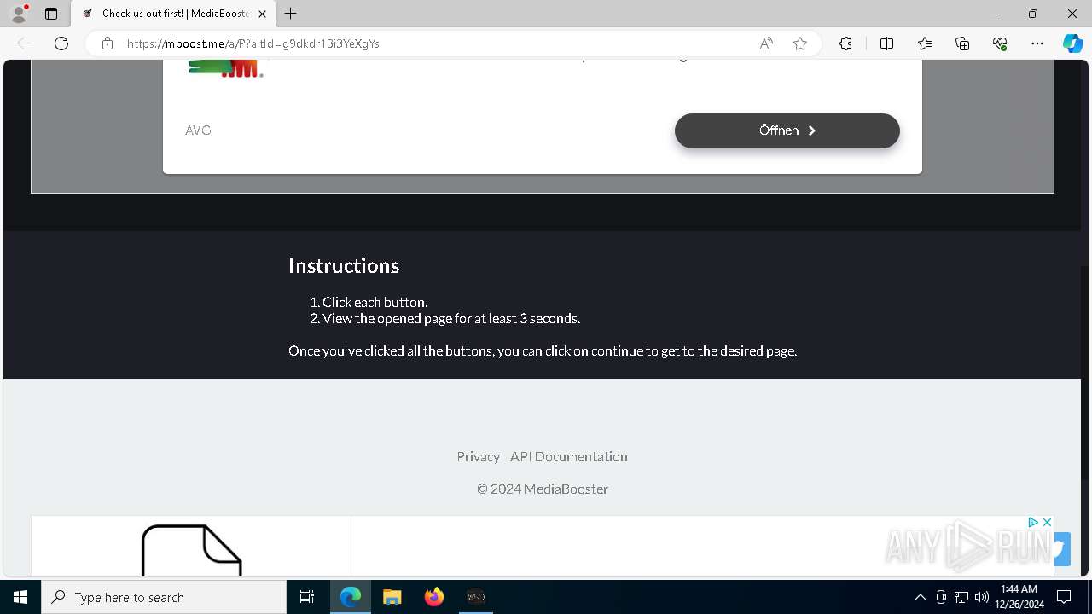Open volume control tray icon
The height and width of the screenshot is (614, 1092).
pyautogui.click(x=982, y=597)
